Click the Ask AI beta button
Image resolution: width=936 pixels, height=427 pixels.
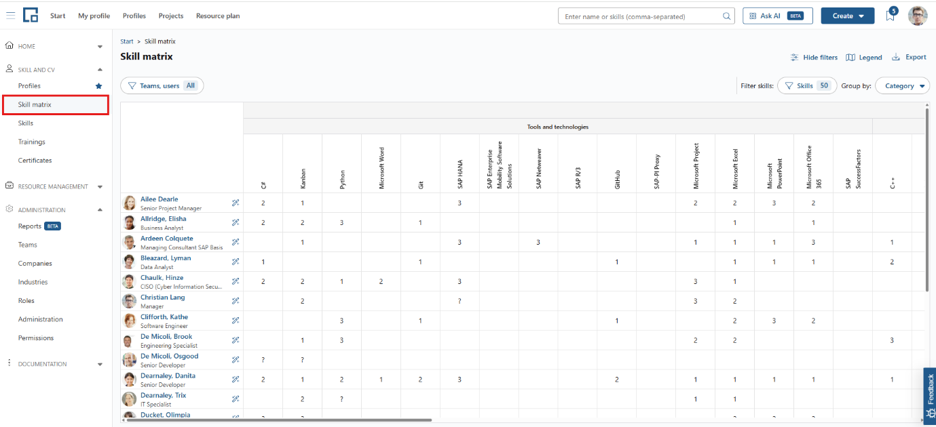(778, 16)
